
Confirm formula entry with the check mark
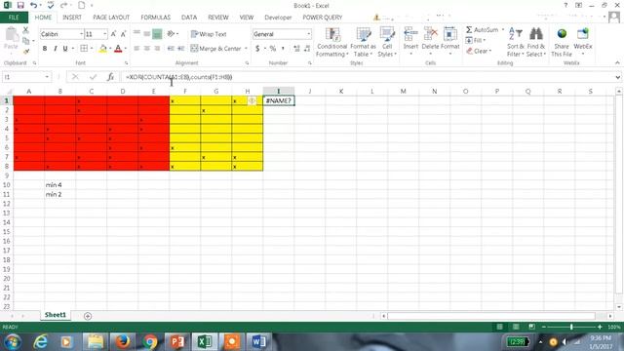click(x=94, y=77)
